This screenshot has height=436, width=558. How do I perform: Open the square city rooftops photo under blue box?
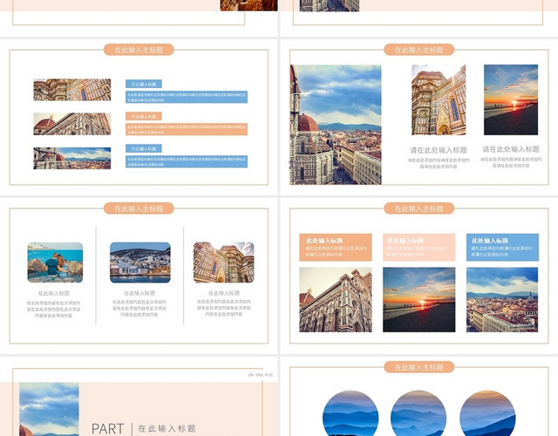click(x=502, y=300)
